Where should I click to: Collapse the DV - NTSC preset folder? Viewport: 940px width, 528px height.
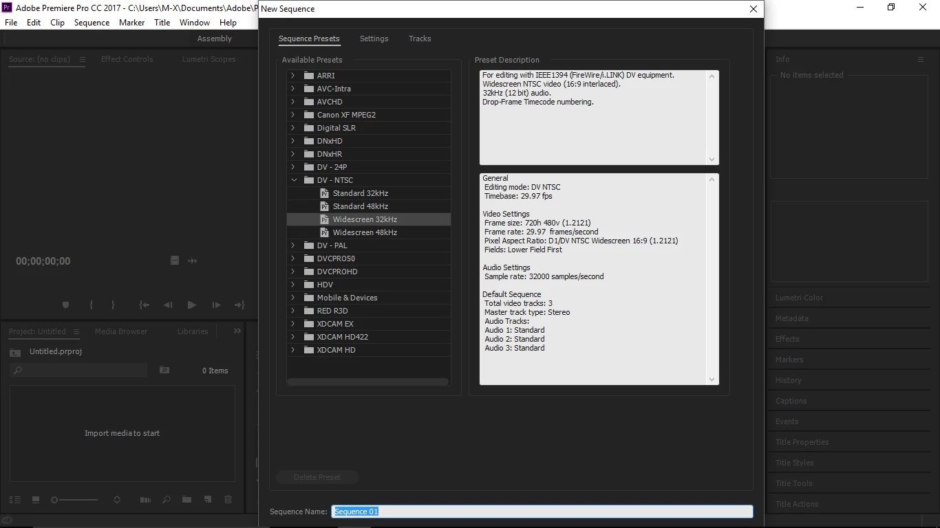[294, 180]
